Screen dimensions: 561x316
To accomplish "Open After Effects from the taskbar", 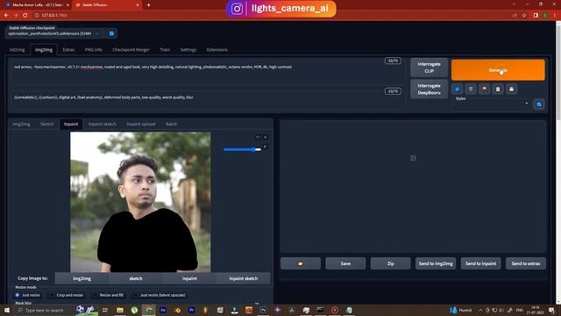I will pyautogui.click(x=163, y=310).
